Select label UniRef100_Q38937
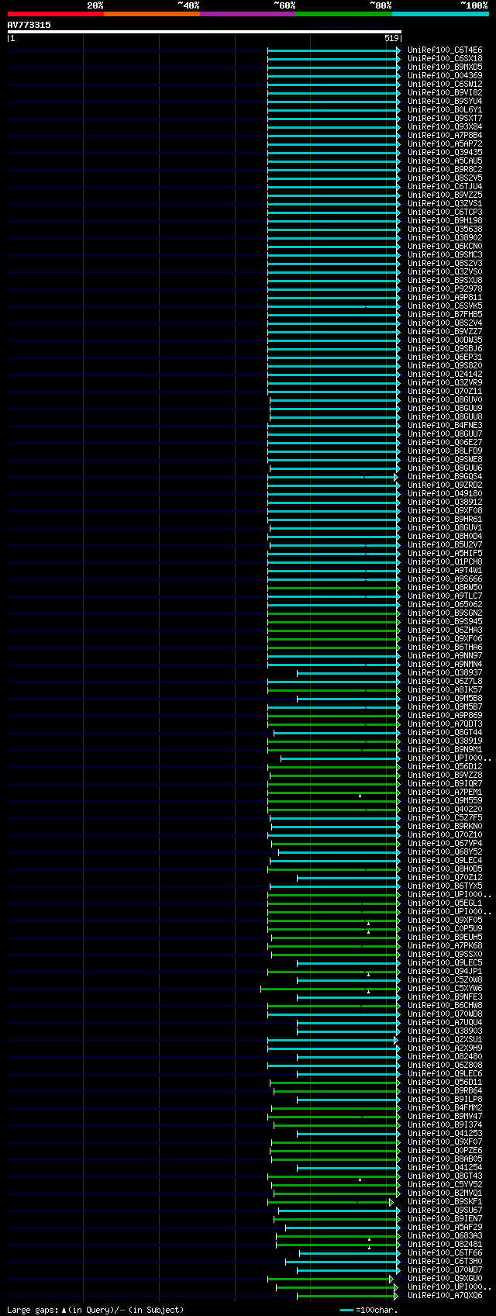The image size is (496, 1316). (445, 672)
